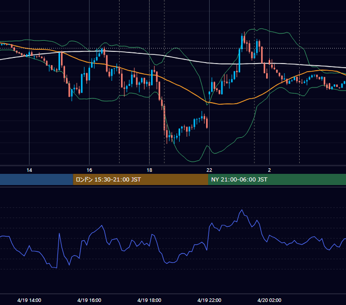Click the ロンドン 15:30-21:00 JST session bar
Screen dimensions: 346x305
pos(140,179)
